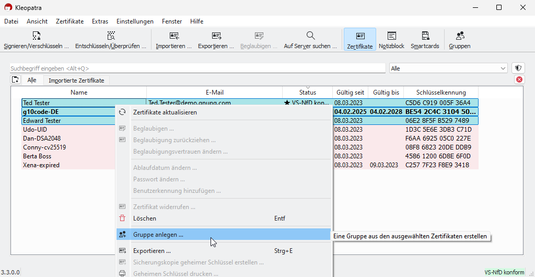535x277 pixels.
Task: Click key ID C5D6 C919 005F 36A4
Action: 438,102
